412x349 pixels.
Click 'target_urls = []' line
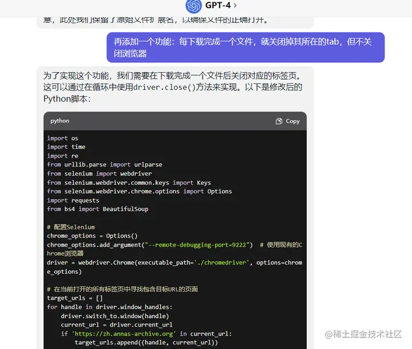75,298
